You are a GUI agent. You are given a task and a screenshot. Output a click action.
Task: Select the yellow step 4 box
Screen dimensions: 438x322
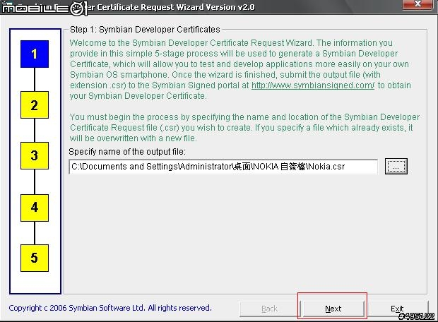(x=35, y=208)
